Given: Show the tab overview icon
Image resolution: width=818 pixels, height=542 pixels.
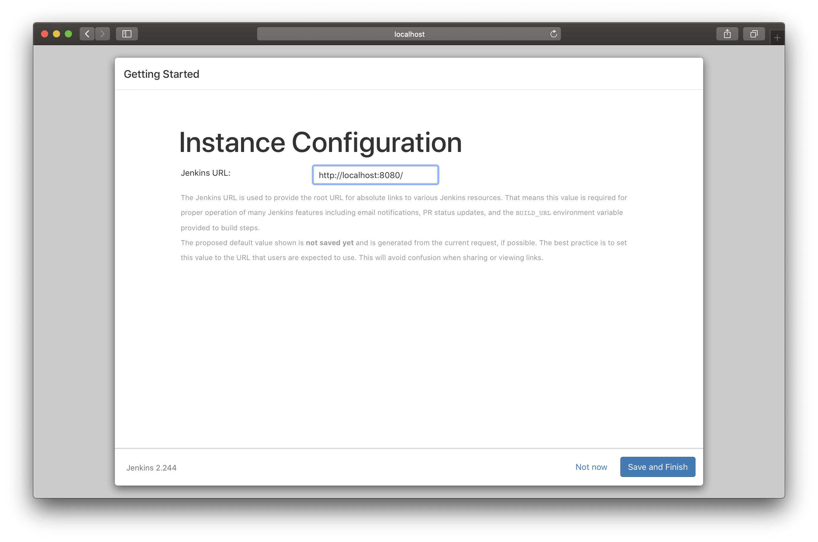Looking at the screenshot, I should tap(753, 34).
